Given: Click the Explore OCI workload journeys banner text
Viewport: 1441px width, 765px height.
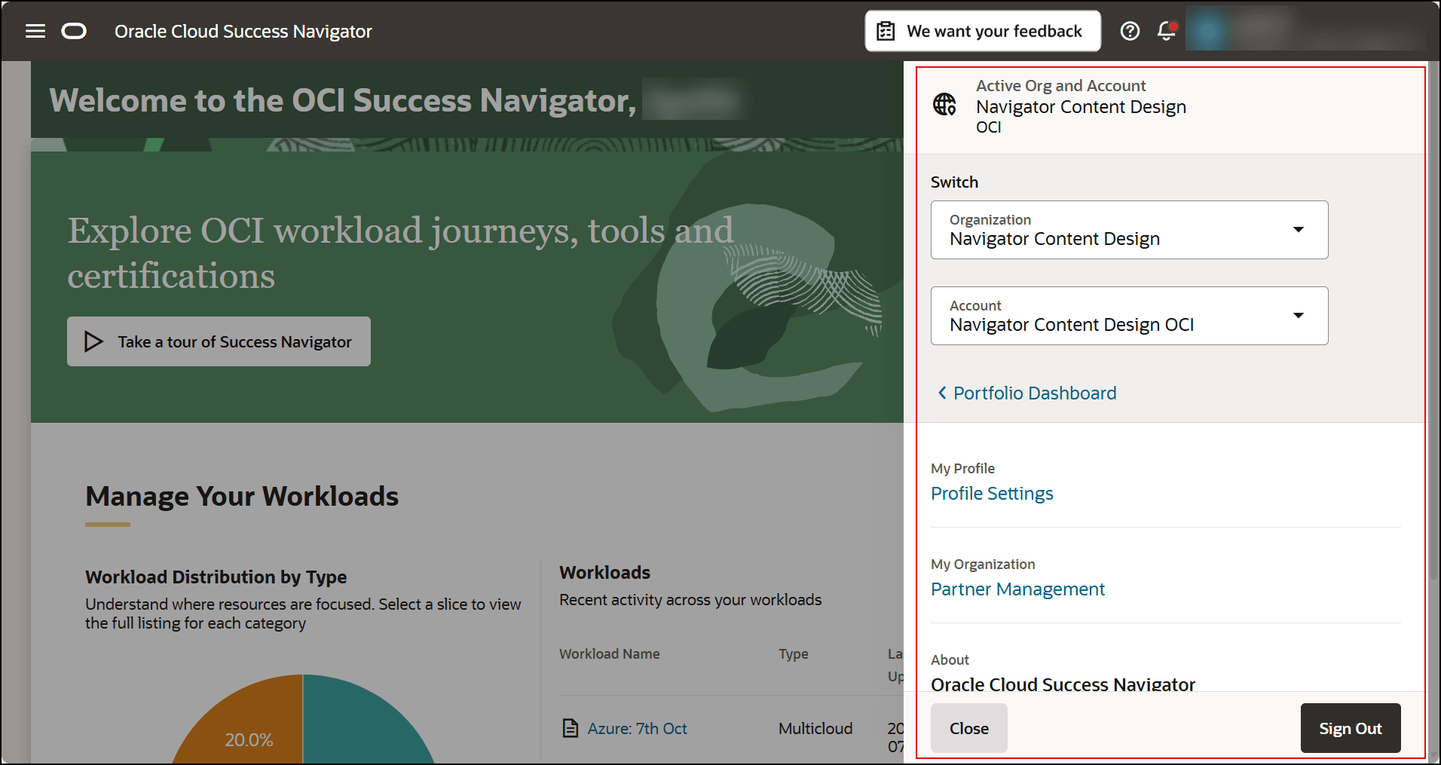Looking at the screenshot, I should pos(400,252).
